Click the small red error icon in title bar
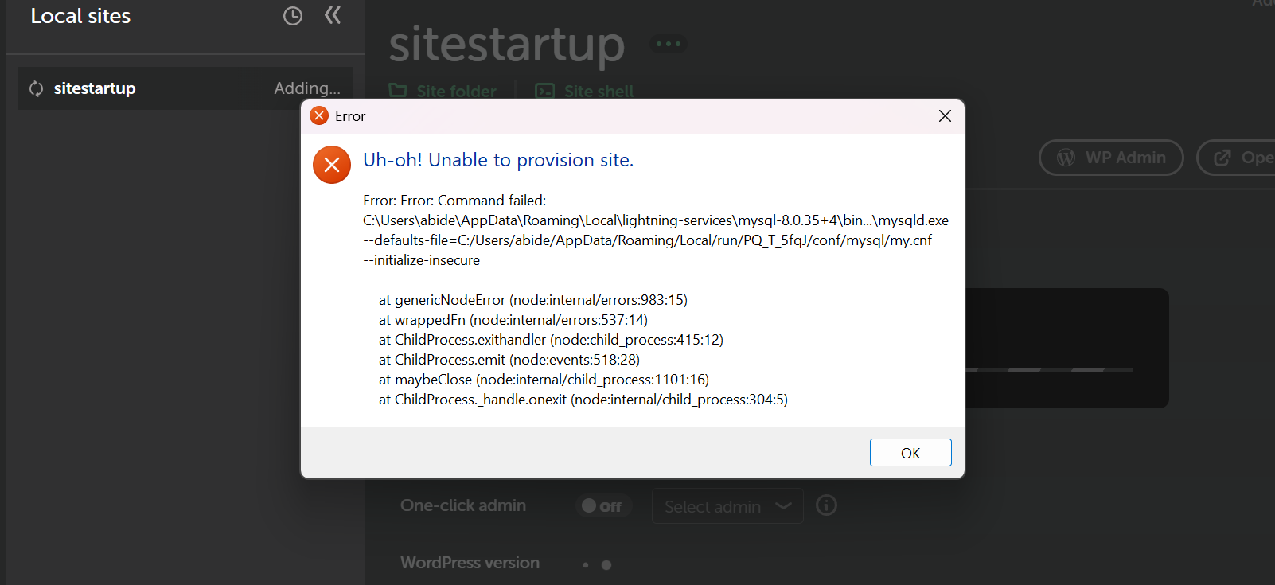This screenshot has width=1275, height=585. click(x=319, y=116)
